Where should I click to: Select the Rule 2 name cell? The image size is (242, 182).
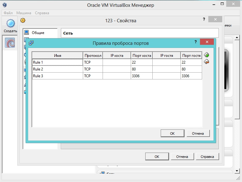click(57, 69)
